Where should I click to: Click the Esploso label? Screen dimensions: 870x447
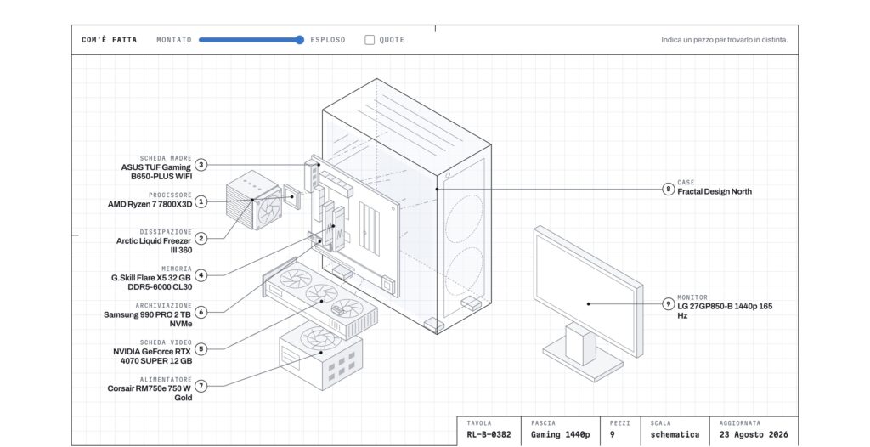click(328, 40)
